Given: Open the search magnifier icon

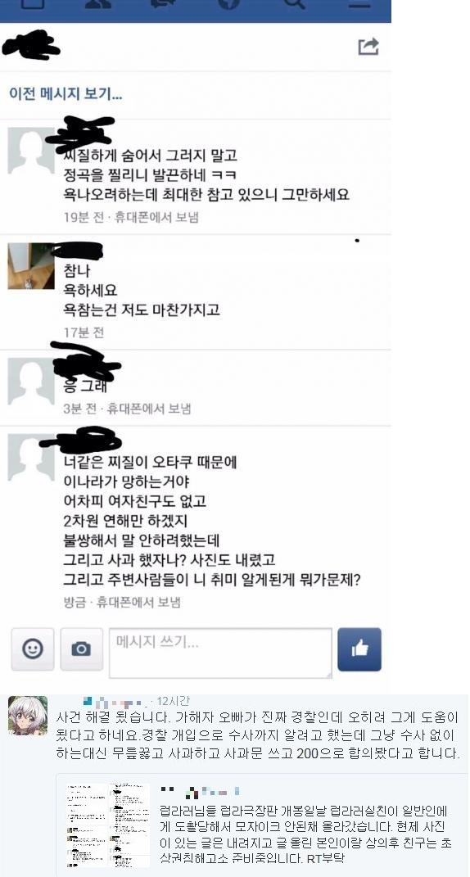Looking at the screenshot, I should (294, 3).
